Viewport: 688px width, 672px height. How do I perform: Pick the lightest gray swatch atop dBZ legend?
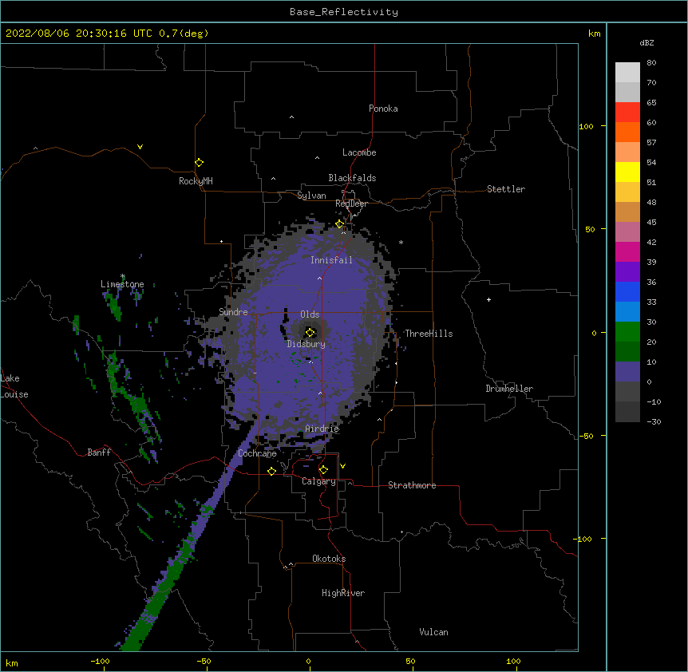(627, 73)
